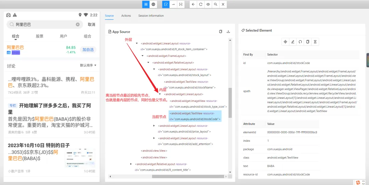The width and height of the screenshot is (369, 185).
Task: Tap the 阿里巴巴 stock name result
Action: [15, 47]
